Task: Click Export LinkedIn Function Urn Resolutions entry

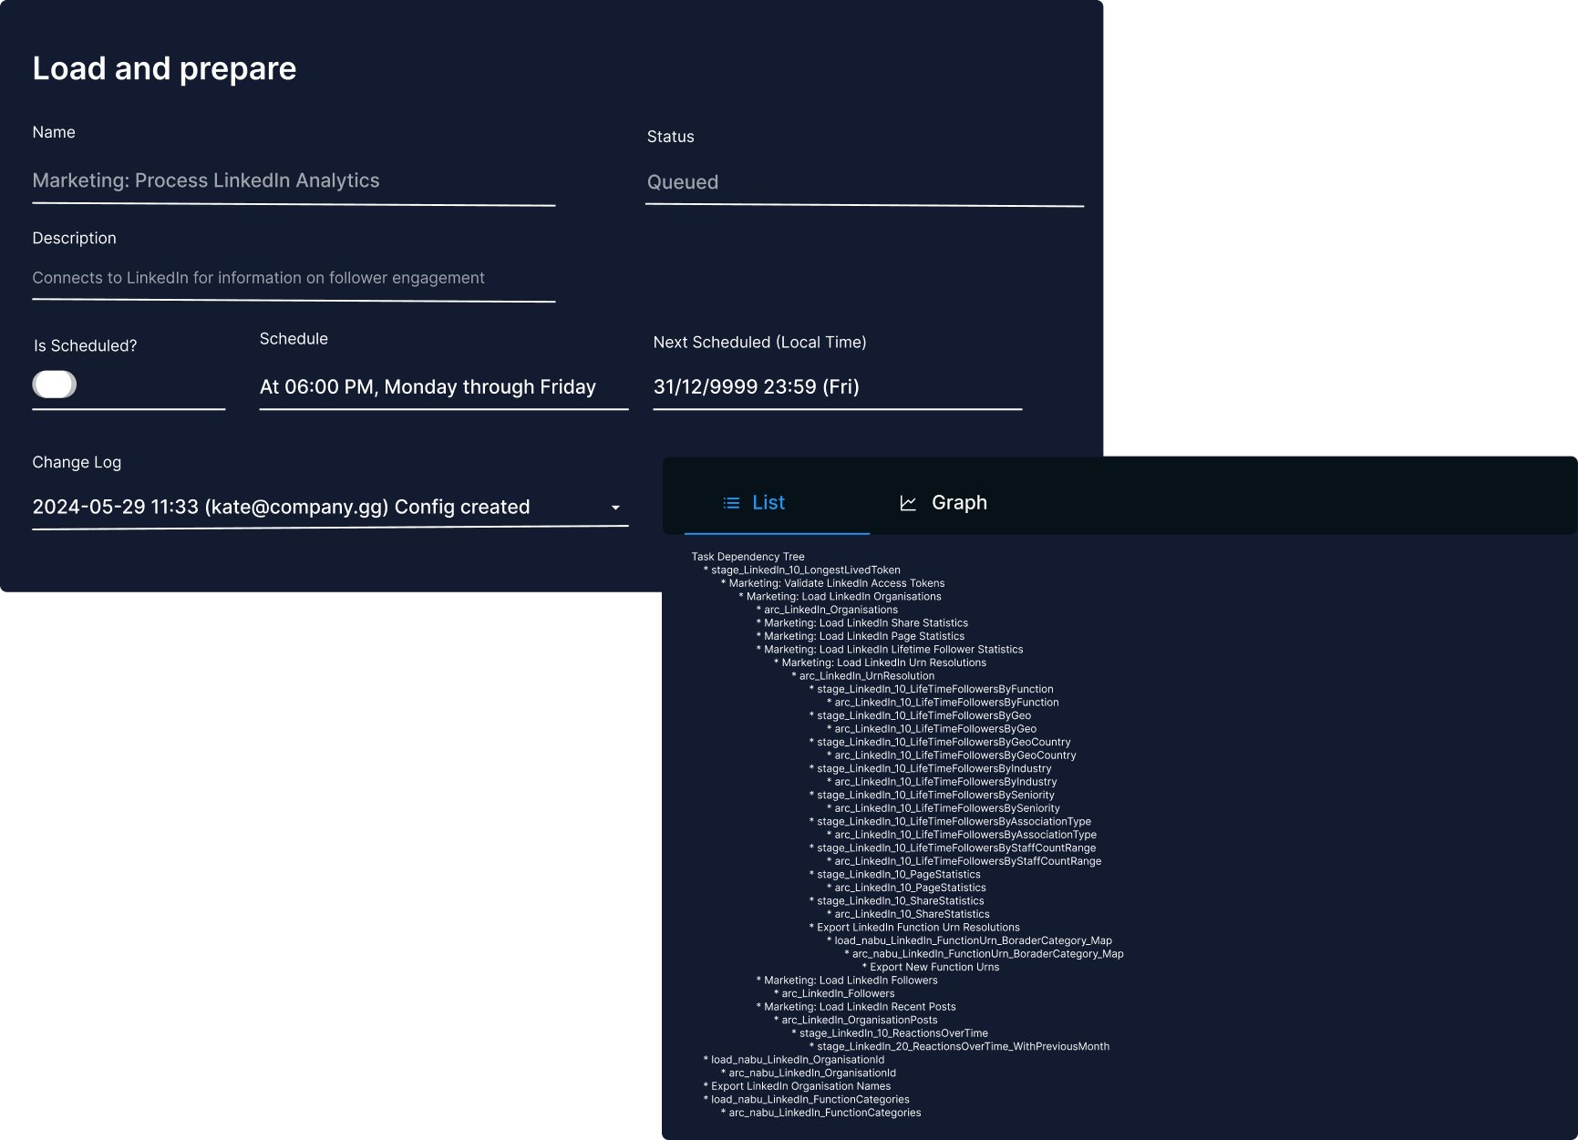Action: (915, 927)
